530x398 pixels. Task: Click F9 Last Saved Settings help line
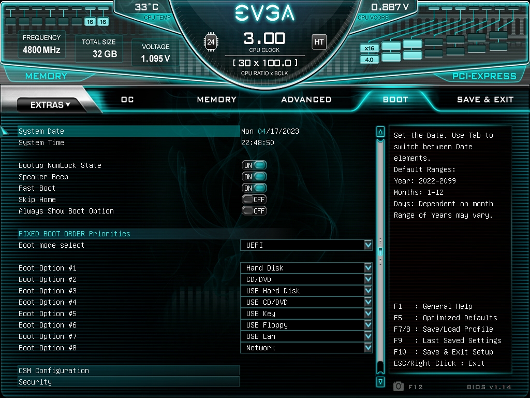448,340
